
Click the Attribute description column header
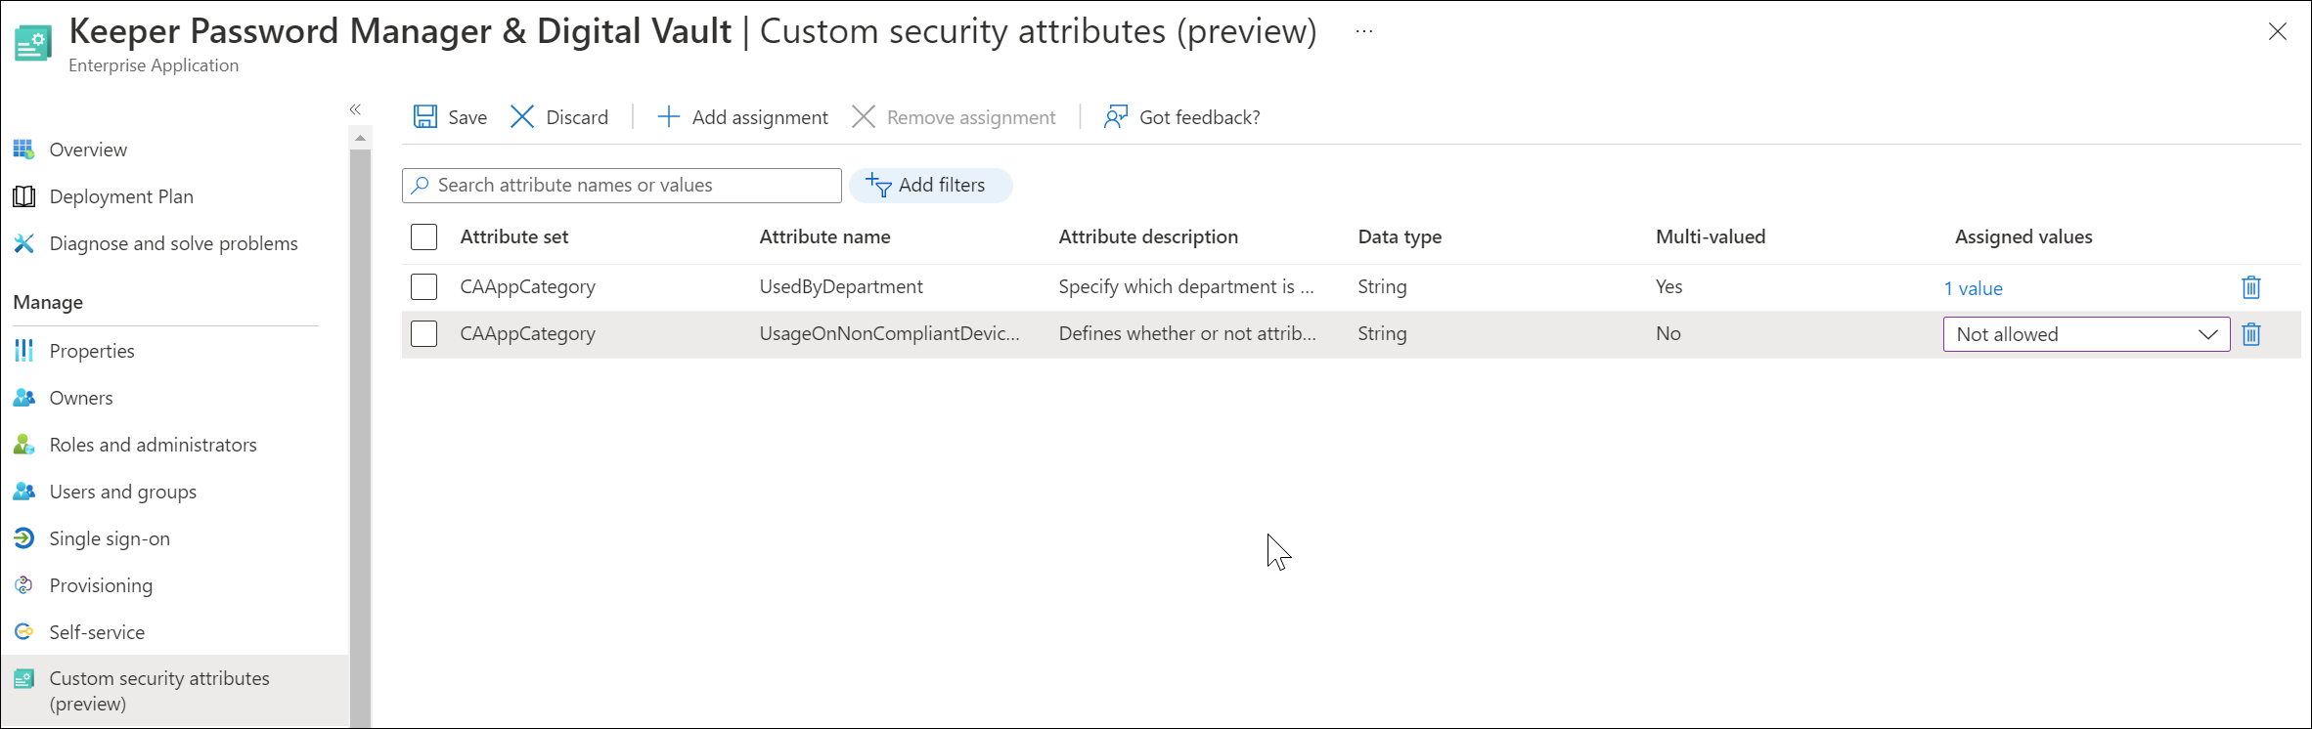[1148, 236]
